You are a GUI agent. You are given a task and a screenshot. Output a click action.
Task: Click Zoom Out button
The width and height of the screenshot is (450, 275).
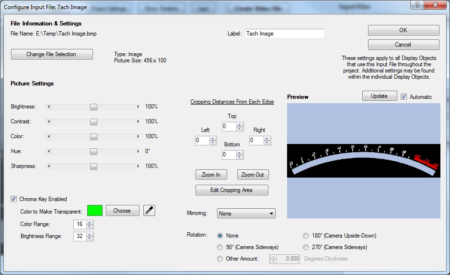[x=253, y=175]
